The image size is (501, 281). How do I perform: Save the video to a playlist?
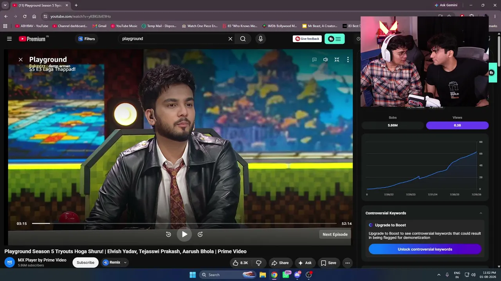(x=328, y=263)
